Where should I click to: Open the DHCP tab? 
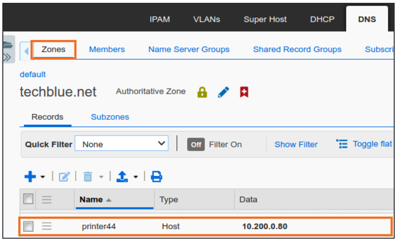(x=322, y=19)
